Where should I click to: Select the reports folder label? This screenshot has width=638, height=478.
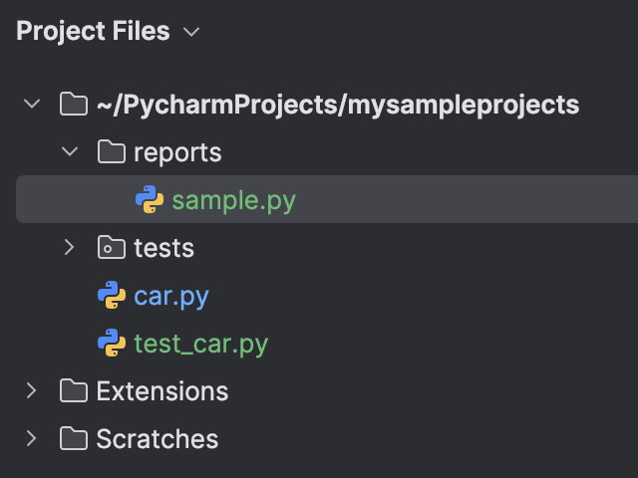click(177, 152)
